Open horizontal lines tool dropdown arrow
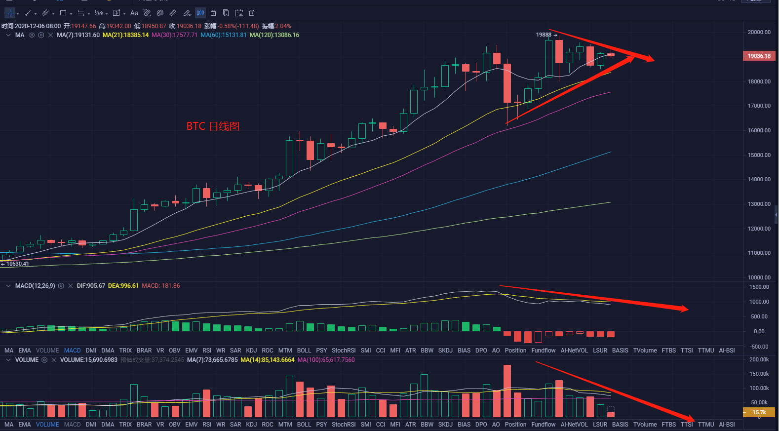The height and width of the screenshot is (431, 779). click(89, 14)
